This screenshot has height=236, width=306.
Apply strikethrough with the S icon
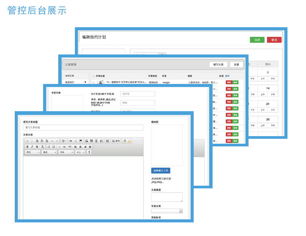point(37,147)
